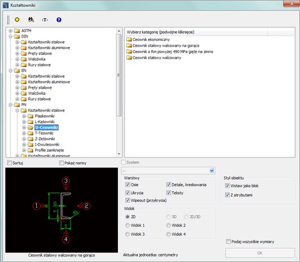Screen dimensions: 300x262
Task: Select I-Dwuteowniki in the tree
Action: (47, 144)
